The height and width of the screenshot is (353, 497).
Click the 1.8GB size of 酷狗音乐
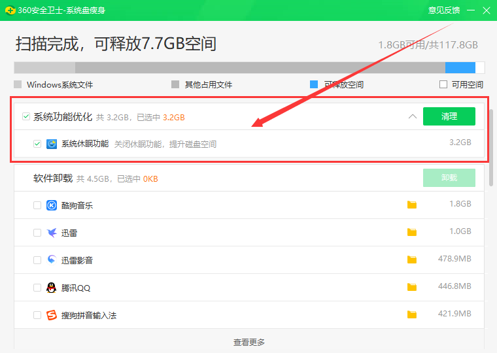click(460, 204)
